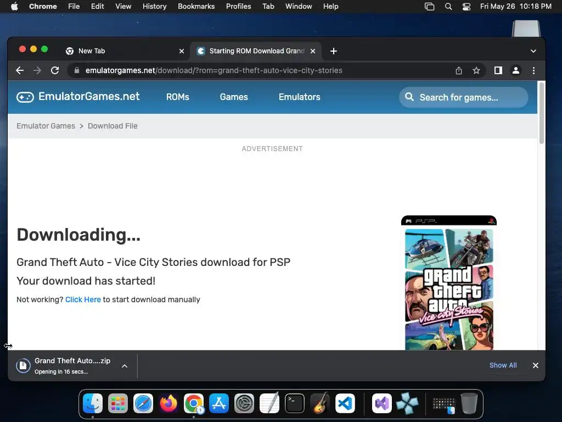The height and width of the screenshot is (422, 562).
Task: Close the New Tab tab
Action: pyautogui.click(x=182, y=51)
